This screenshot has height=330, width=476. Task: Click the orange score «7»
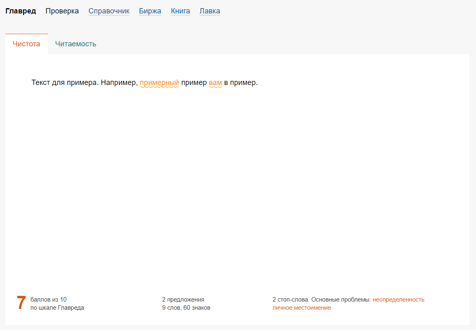pos(20,302)
